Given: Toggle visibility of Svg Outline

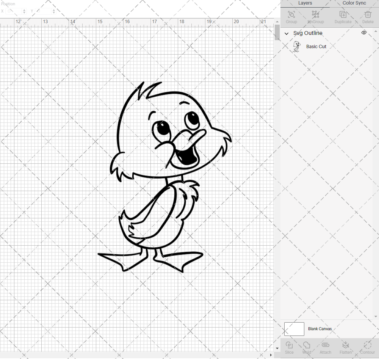Looking at the screenshot, I should [x=363, y=33].
